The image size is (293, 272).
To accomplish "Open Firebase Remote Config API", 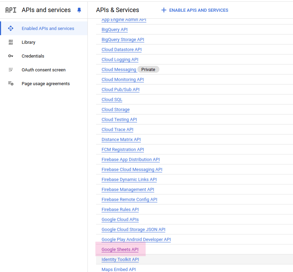I will pyautogui.click(x=129, y=200).
